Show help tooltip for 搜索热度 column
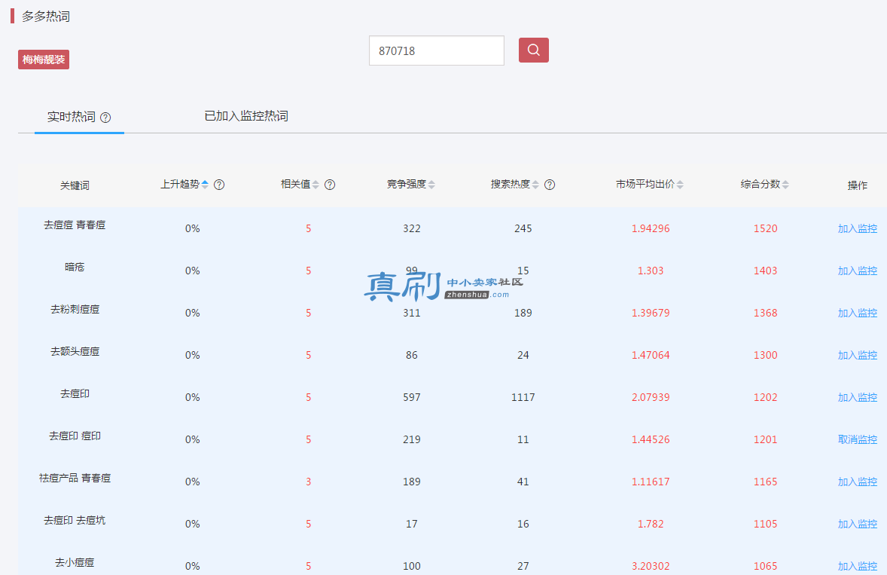887x575 pixels. (549, 185)
